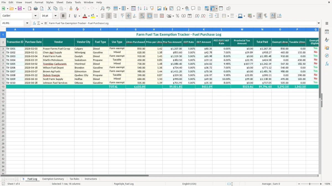The height and width of the screenshot is (186, 332).
Task: Click the red Font Color swatch
Action: [x=85, y=16]
